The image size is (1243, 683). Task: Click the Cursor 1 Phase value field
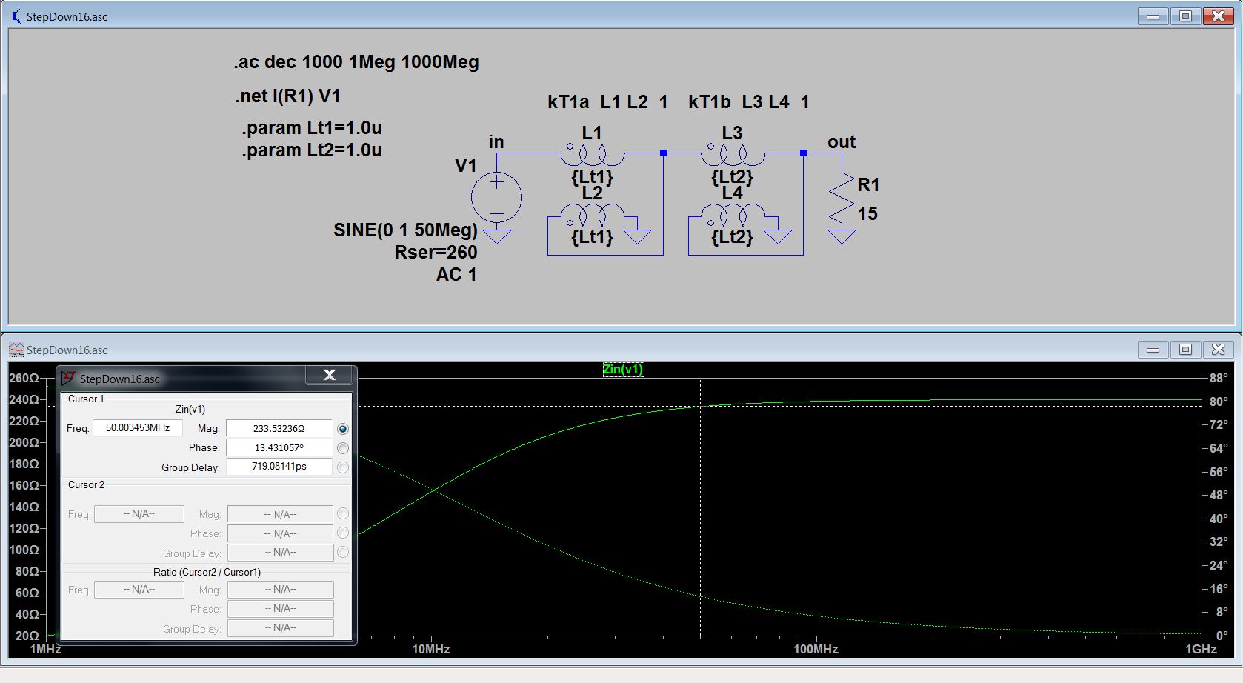[279, 447]
